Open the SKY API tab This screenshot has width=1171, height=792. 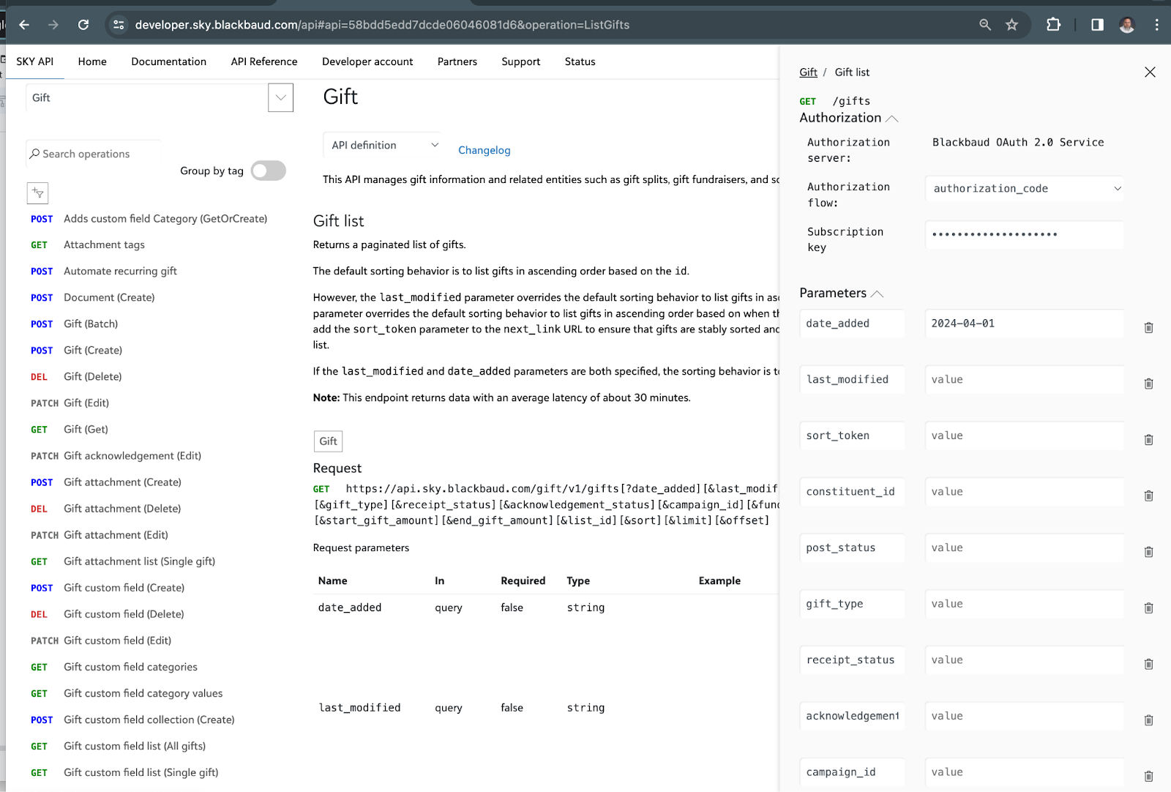pos(35,61)
